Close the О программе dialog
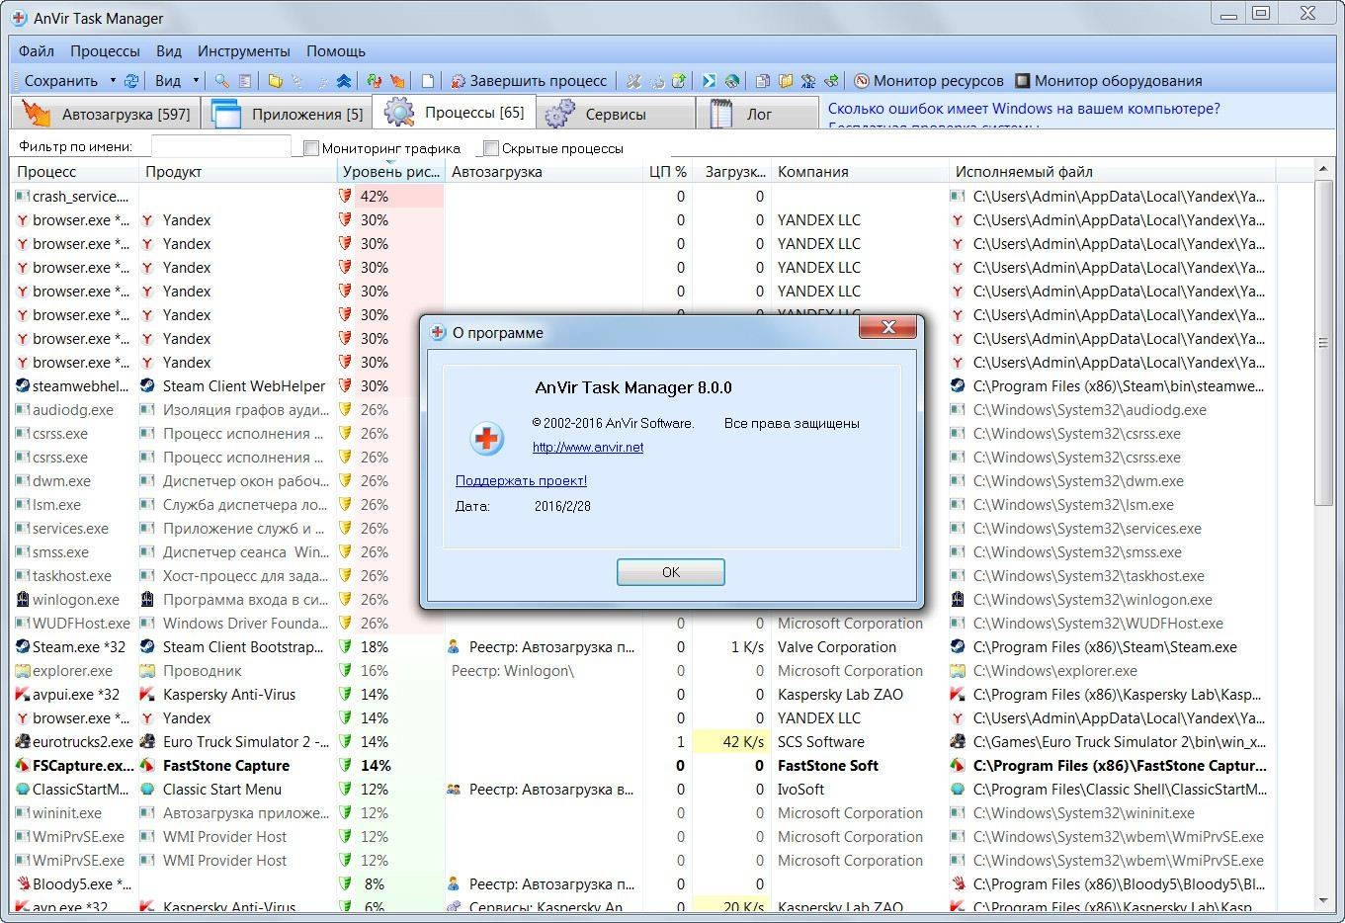The height and width of the screenshot is (923, 1345). pyautogui.click(x=888, y=327)
